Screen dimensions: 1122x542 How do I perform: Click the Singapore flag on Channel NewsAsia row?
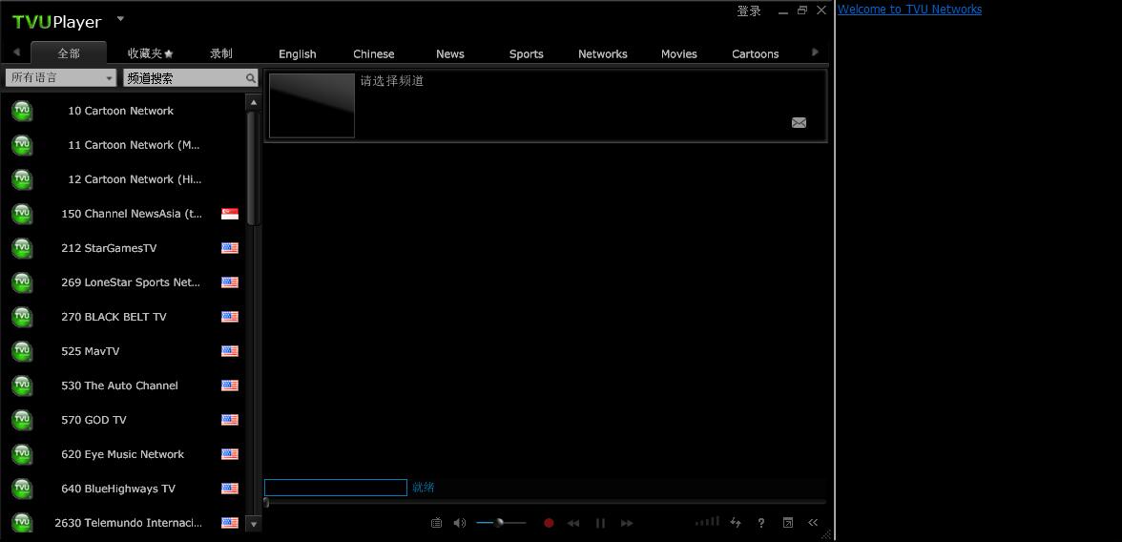(x=230, y=214)
